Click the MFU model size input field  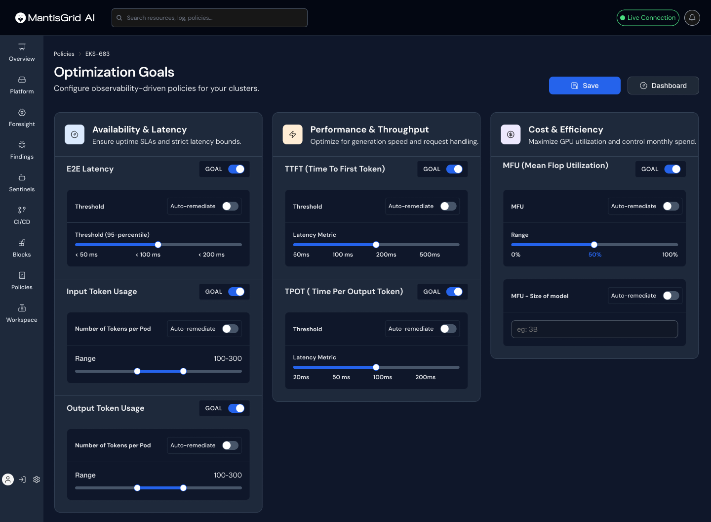pyautogui.click(x=594, y=329)
